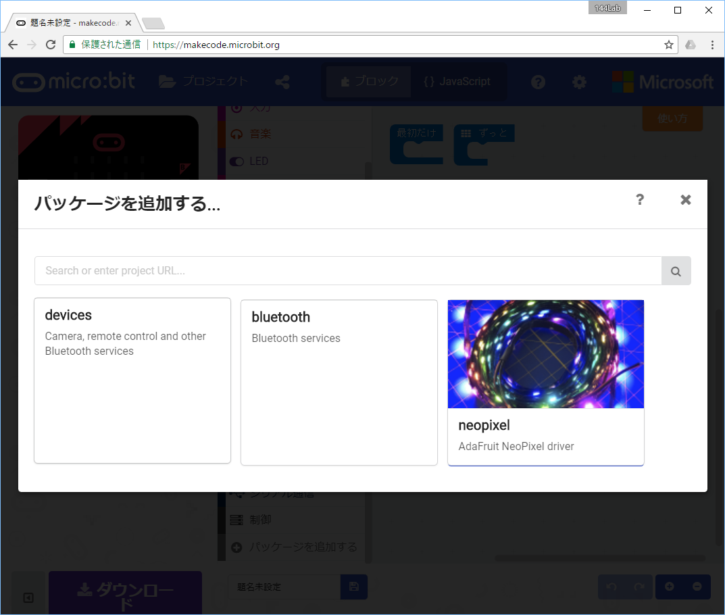725x615 pixels.
Task: Start a package search with the magnifier icon
Action: coord(676,270)
